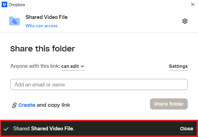Open the 'can edit' permission dropdown
The width and height of the screenshot is (198, 137).
[x=72, y=66]
